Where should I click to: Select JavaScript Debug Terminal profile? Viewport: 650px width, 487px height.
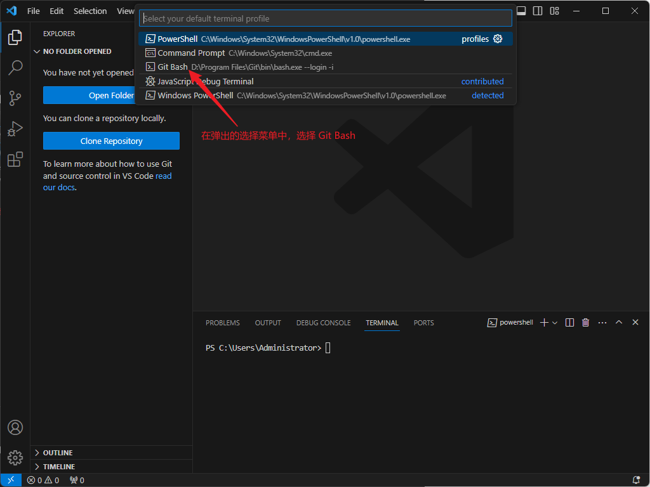326,81
